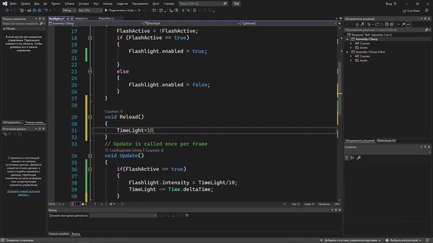Click the categorized icon in Свойства panel

tap(347, 158)
